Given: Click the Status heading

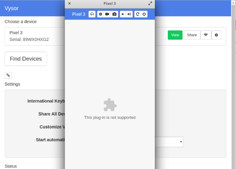Looking at the screenshot, I should point(11,166).
